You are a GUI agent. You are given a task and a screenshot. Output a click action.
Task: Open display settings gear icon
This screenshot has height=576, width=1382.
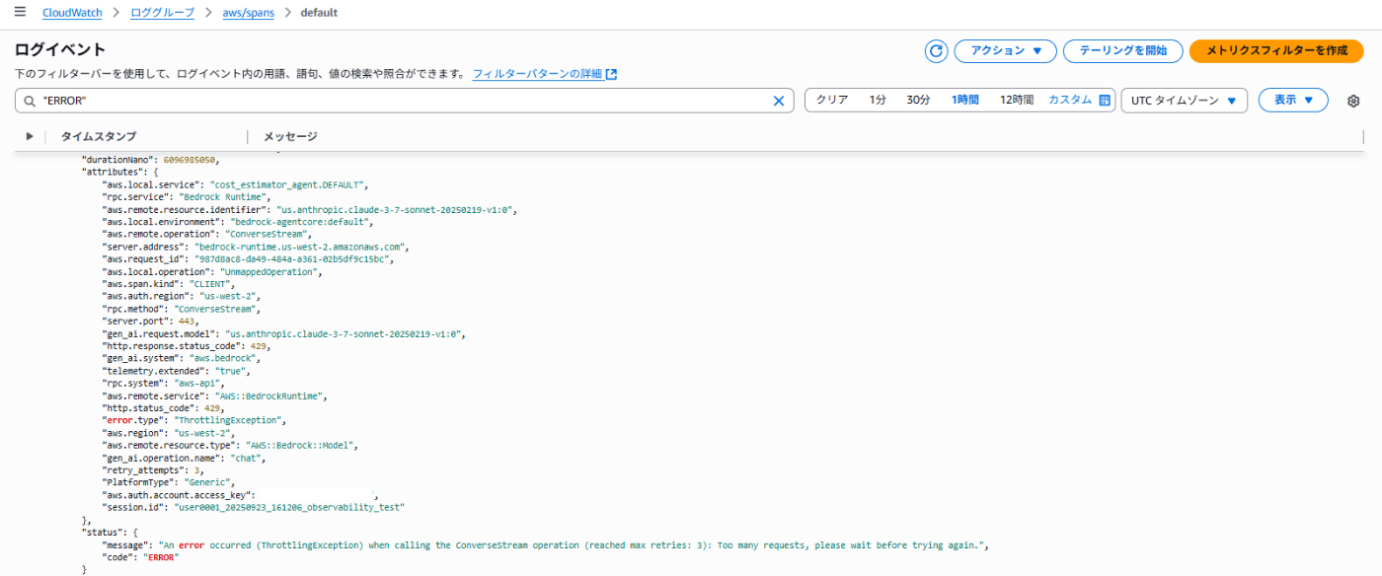1353,101
